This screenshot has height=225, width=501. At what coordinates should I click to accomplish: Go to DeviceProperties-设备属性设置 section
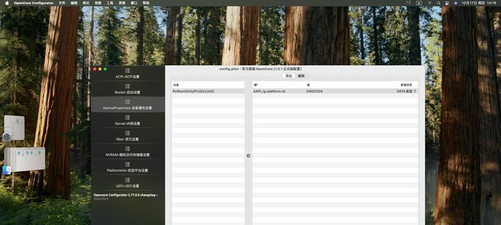click(127, 108)
